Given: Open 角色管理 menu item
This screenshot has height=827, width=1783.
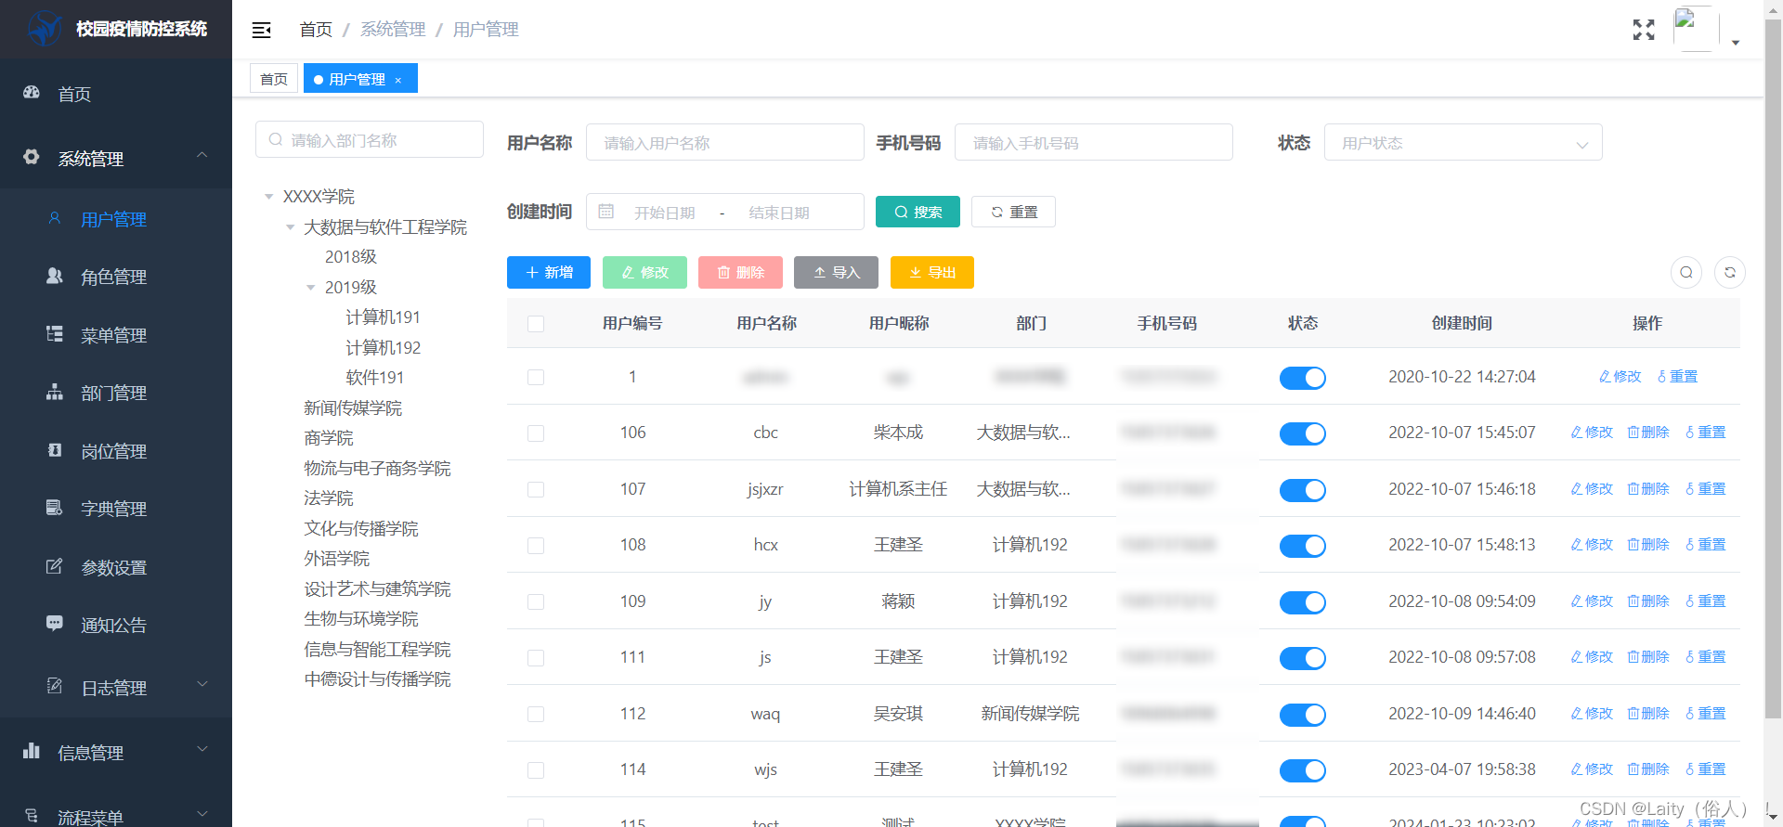Looking at the screenshot, I should 115,277.
